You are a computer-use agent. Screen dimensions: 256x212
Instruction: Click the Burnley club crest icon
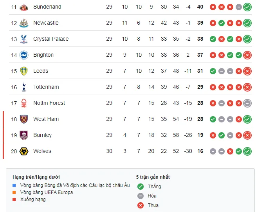pos(24,135)
